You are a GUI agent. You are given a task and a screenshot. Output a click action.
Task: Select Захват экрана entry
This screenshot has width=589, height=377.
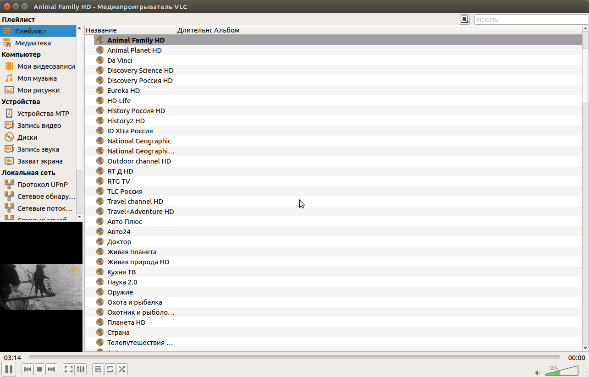click(x=38, y=161)
